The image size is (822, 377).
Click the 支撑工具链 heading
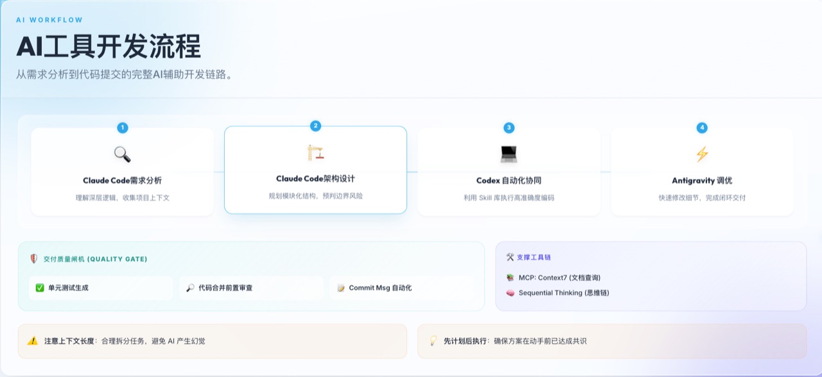pyautogui.click(x=534, y=257)
